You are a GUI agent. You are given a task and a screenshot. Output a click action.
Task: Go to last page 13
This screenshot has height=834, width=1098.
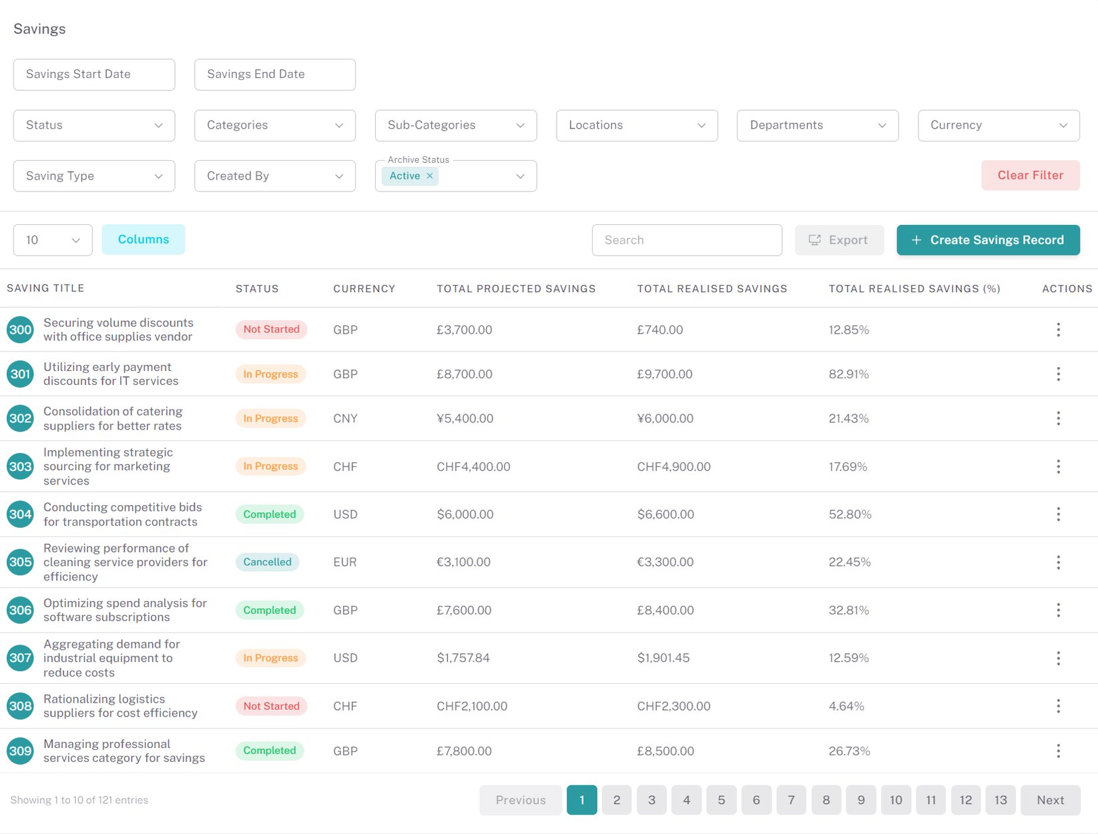(1001, 800)
